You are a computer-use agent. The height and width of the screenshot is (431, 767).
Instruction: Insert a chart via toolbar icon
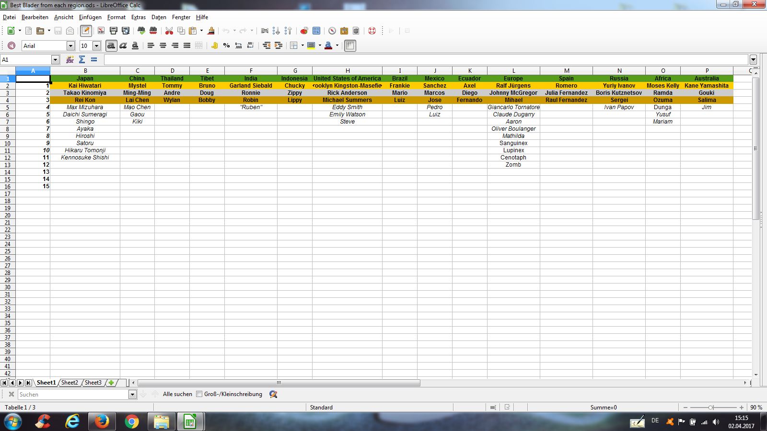coord(304,31)
